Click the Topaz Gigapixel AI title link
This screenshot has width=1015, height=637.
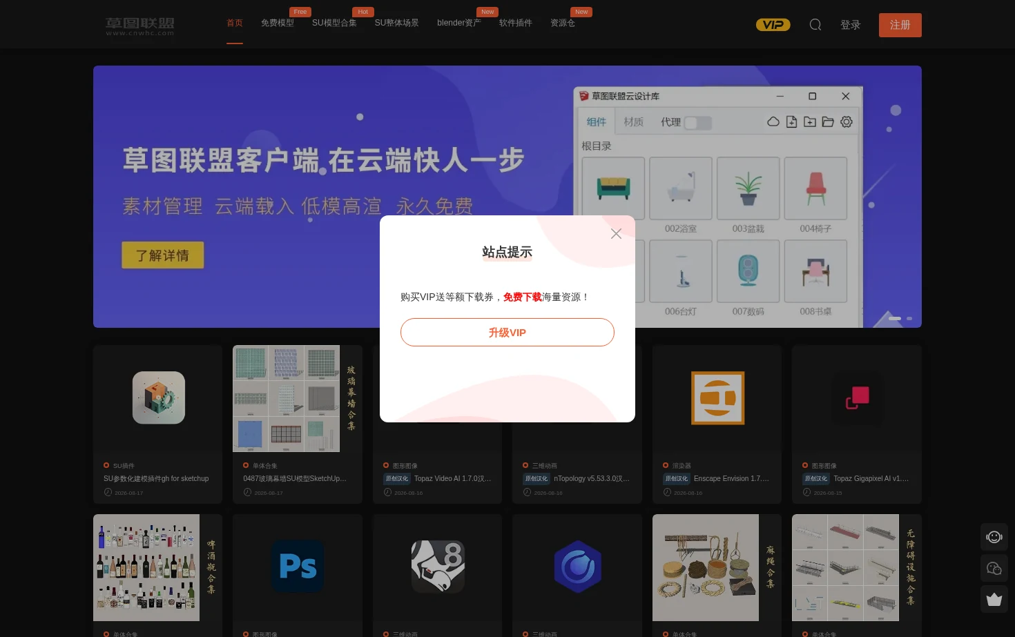click(x=871, y=478)
